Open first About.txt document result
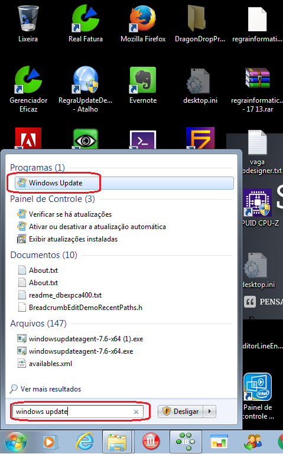Screen dimensions: 283x457 click(x=38, y=270)
